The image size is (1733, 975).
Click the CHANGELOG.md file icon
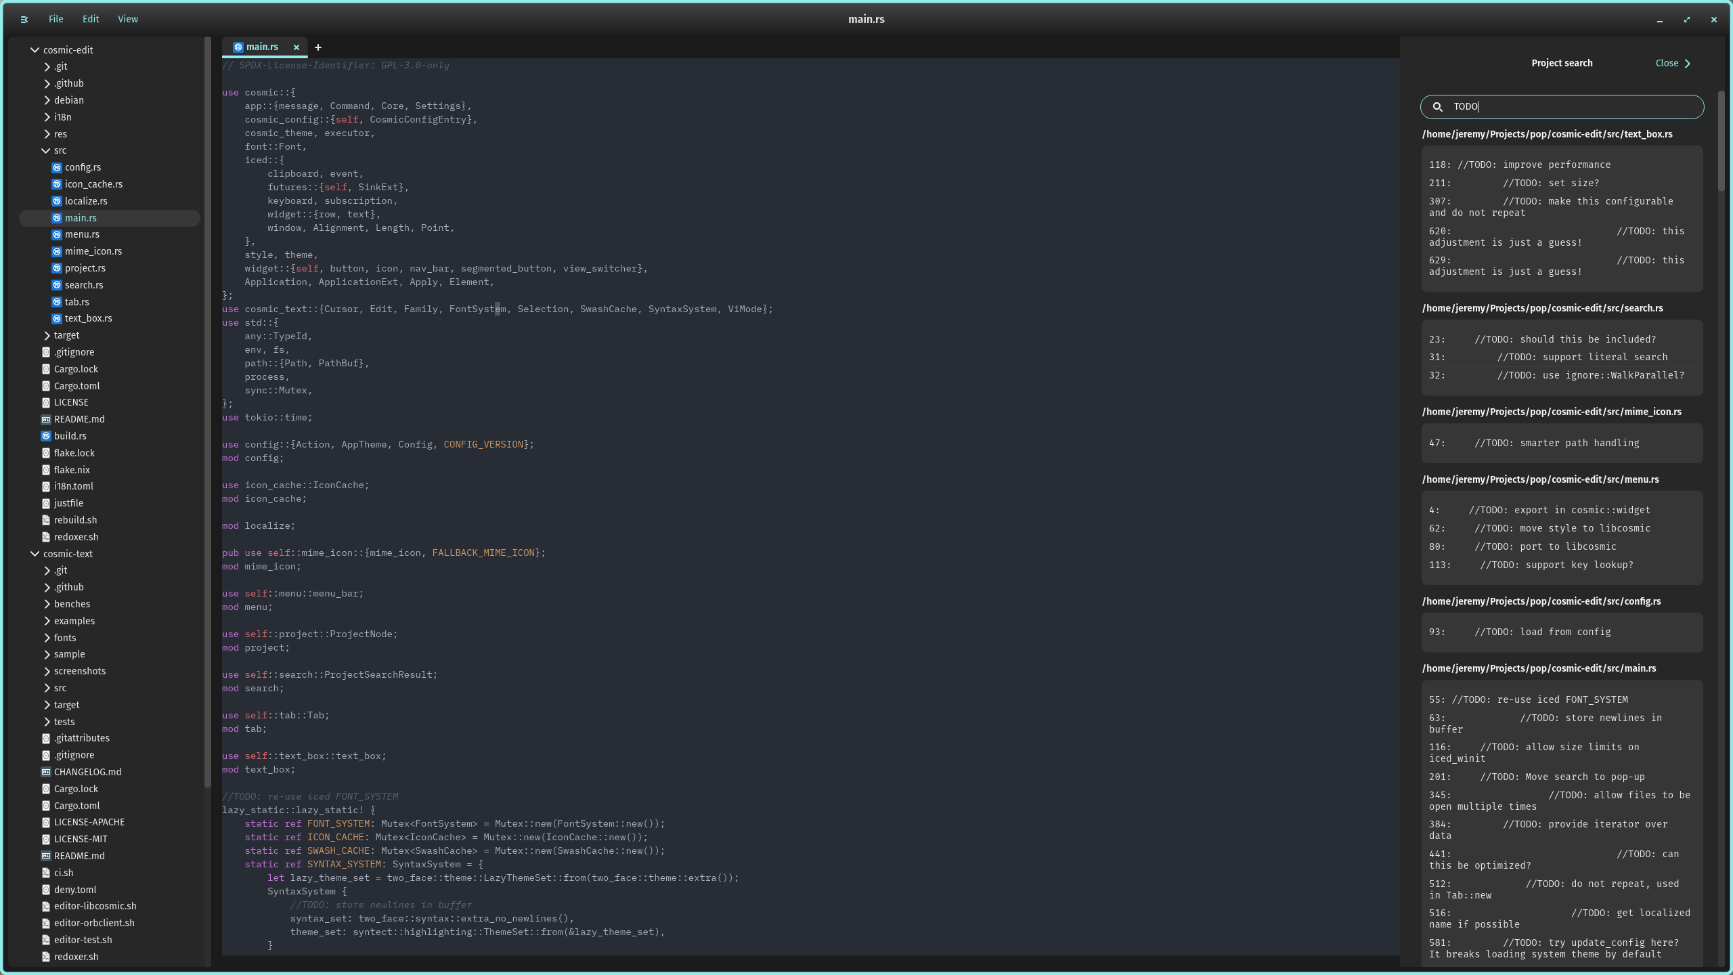click(46, 773)
